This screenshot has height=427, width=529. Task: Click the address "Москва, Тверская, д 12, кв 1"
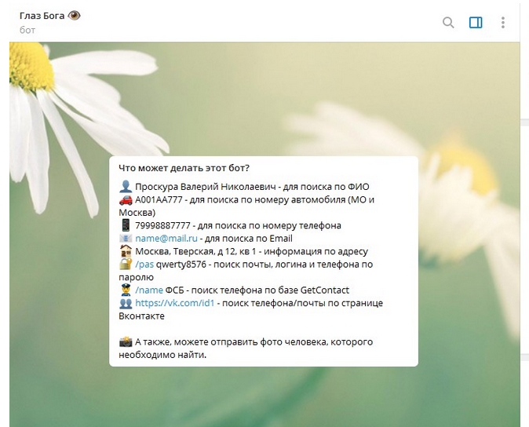point(195,252)
